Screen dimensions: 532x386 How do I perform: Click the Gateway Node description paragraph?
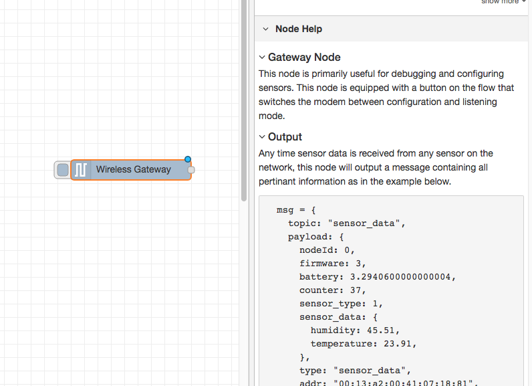point(381,94)
